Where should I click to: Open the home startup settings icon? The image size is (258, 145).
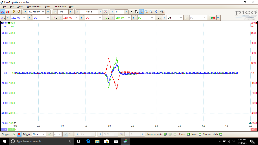pyautogui.click(x=19, y=12)
